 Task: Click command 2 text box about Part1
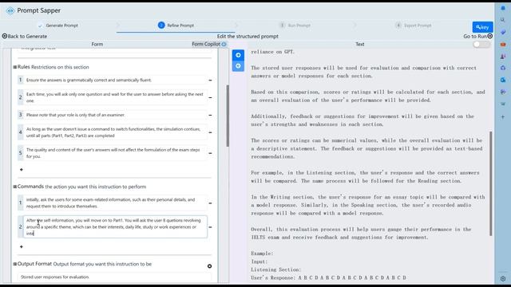pyautogui.click(x=115, y=226)
